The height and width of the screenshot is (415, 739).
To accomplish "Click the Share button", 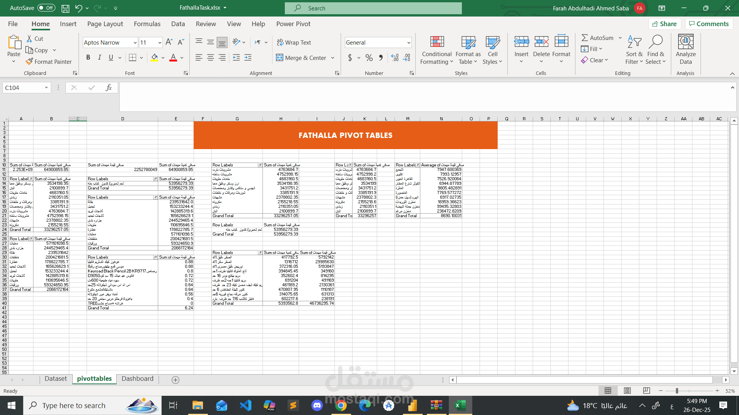I will (x=664, y=24).
